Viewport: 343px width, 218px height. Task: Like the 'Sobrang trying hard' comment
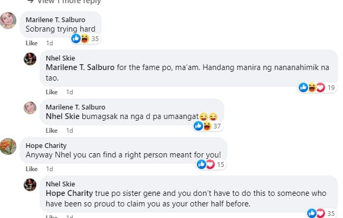pos(32,43)
